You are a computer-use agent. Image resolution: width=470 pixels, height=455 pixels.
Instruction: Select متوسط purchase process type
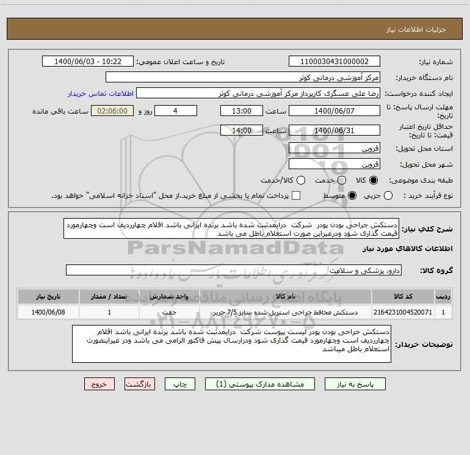coord(352,195)
